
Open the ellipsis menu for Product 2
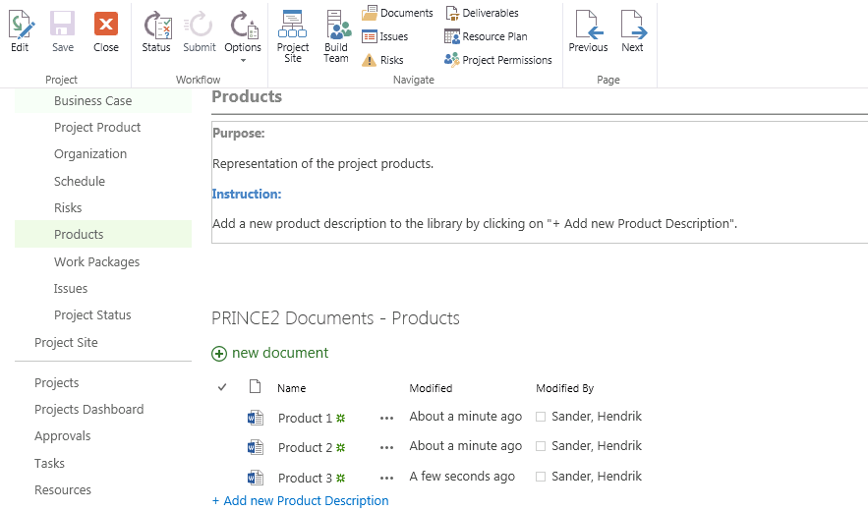pos(386,448)
